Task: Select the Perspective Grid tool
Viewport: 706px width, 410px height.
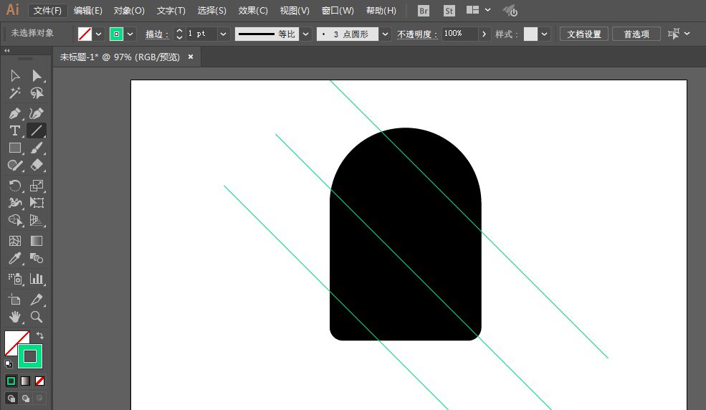Action: click(37, 220)
